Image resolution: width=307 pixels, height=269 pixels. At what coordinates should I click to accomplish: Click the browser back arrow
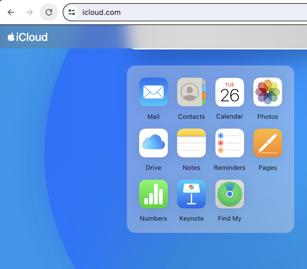coord(11,12)
